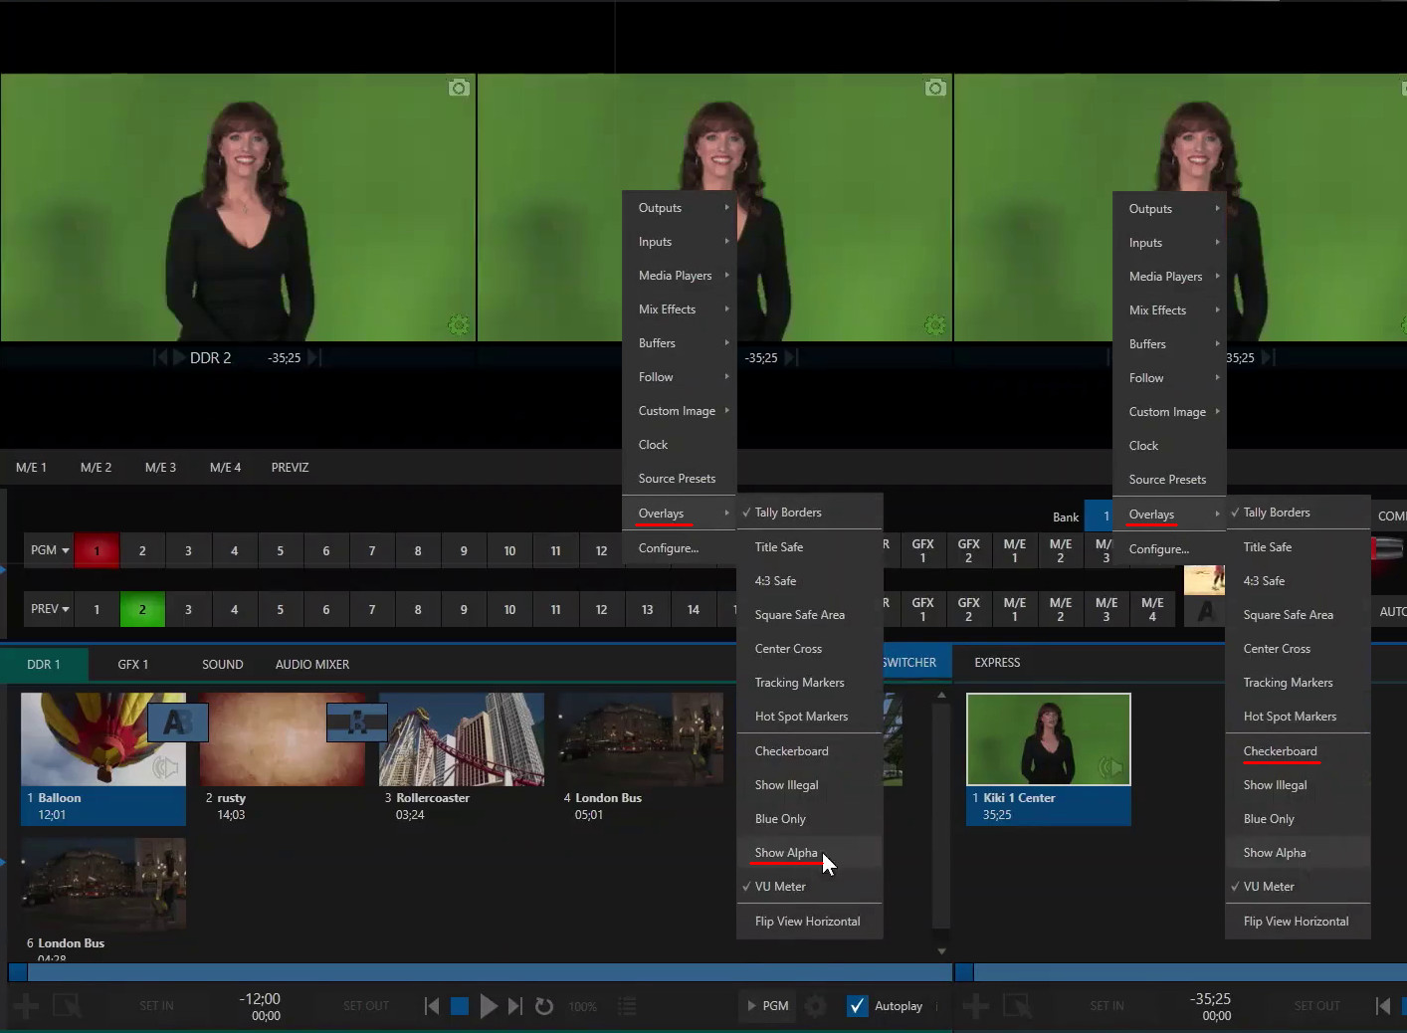
Task: Select source 2 on the PREV row
Action: [142, 609]
